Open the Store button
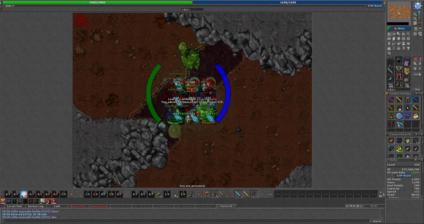 coord(399,28)
